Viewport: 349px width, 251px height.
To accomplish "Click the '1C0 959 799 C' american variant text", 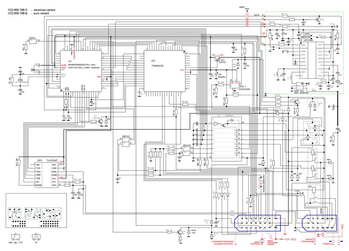I will click(x=31, y=10).
